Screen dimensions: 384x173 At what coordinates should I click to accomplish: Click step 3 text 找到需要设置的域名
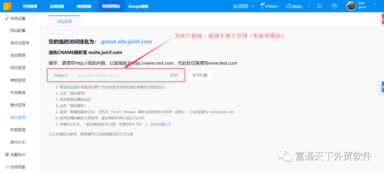[75, 99]
